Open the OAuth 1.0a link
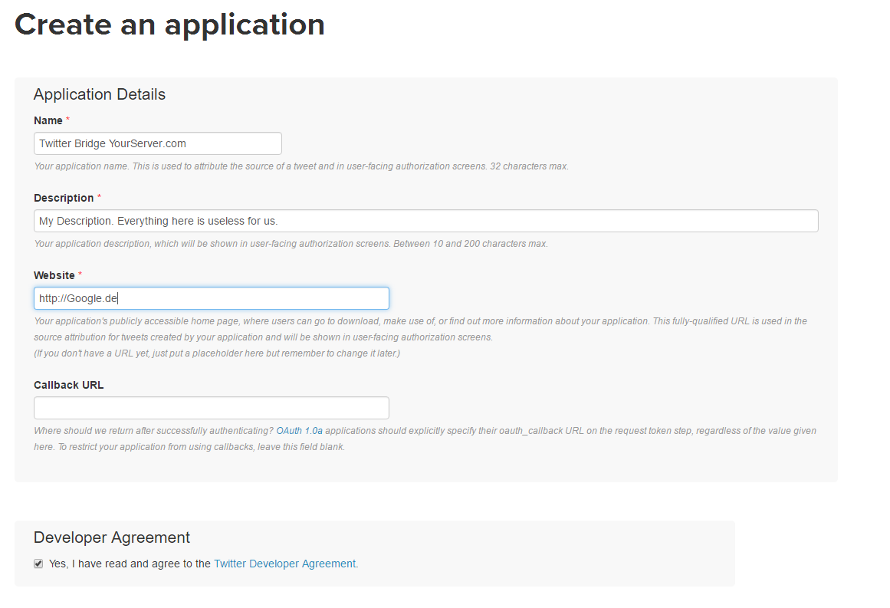The image size is (890, 608). 299,431
